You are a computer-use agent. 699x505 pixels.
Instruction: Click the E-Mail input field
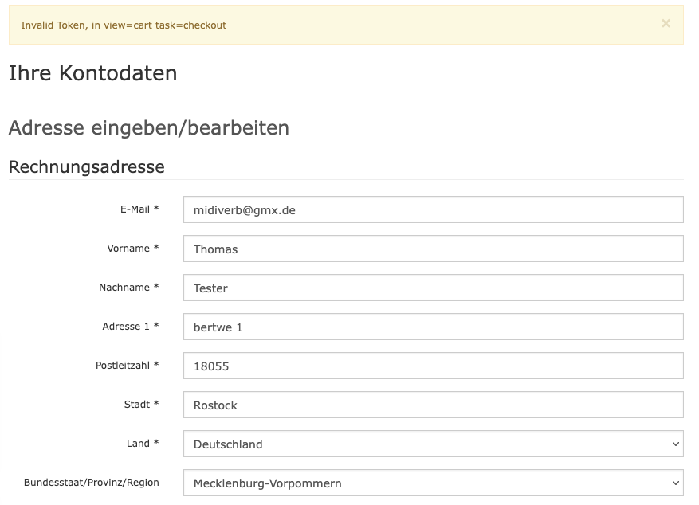pos(433,209)
